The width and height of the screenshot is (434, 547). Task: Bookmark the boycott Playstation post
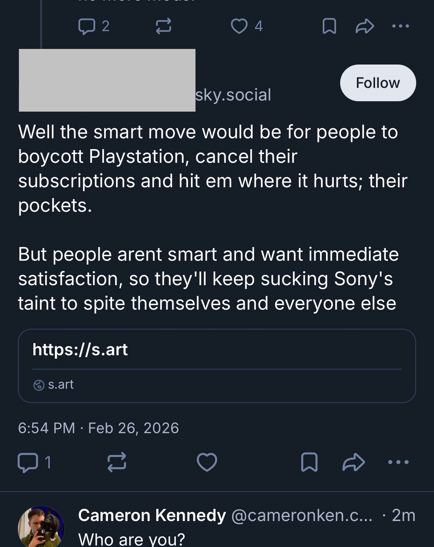(309, 462)
